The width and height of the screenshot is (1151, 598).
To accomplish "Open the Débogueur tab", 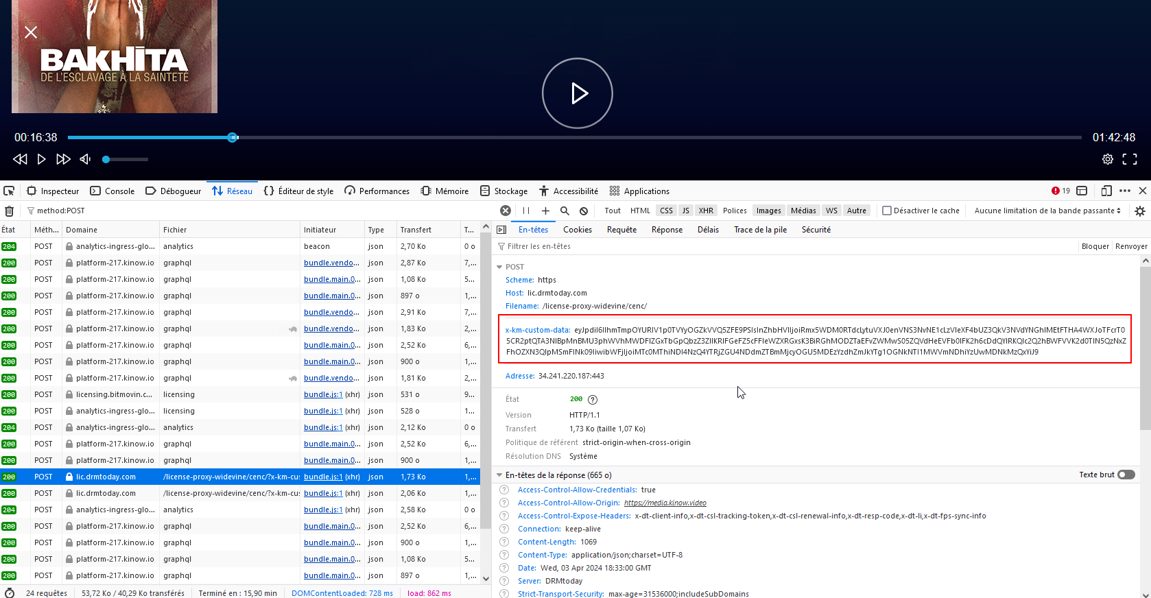I will (174, 191).
